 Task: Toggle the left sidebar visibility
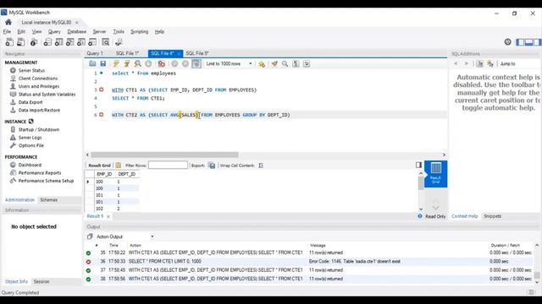[520, 42]
